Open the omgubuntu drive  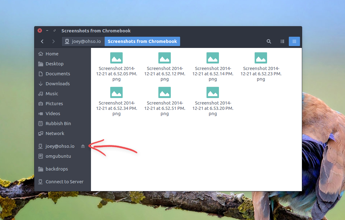[x=58, y=156]
